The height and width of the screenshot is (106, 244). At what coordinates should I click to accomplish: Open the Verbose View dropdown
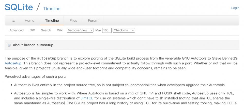pos(80,30)
